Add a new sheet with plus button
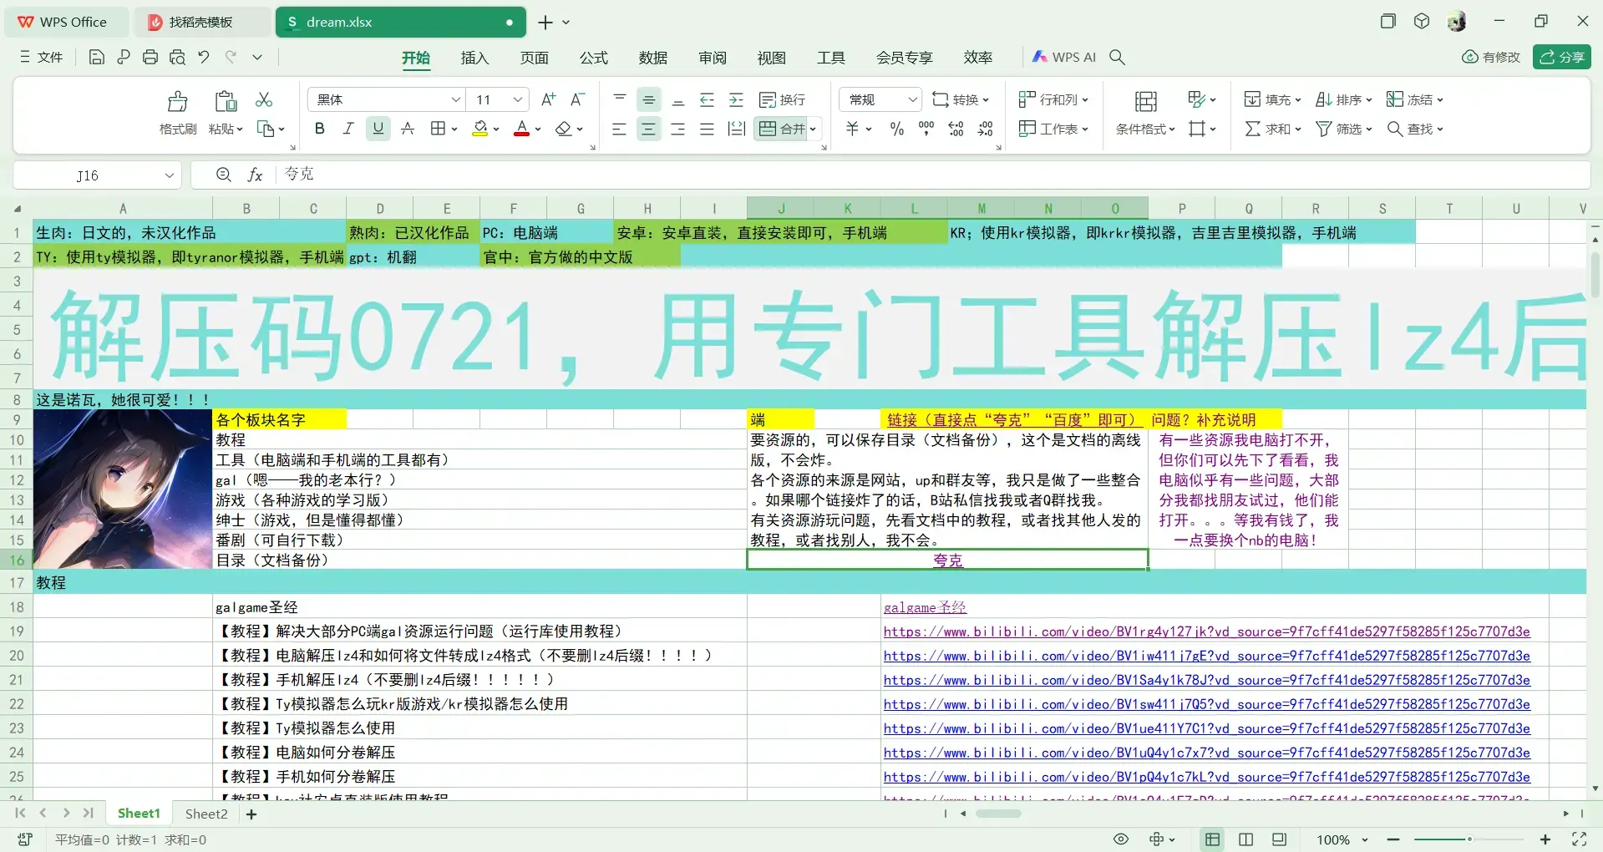This screenshot has width=1603, height=852. 251,814
